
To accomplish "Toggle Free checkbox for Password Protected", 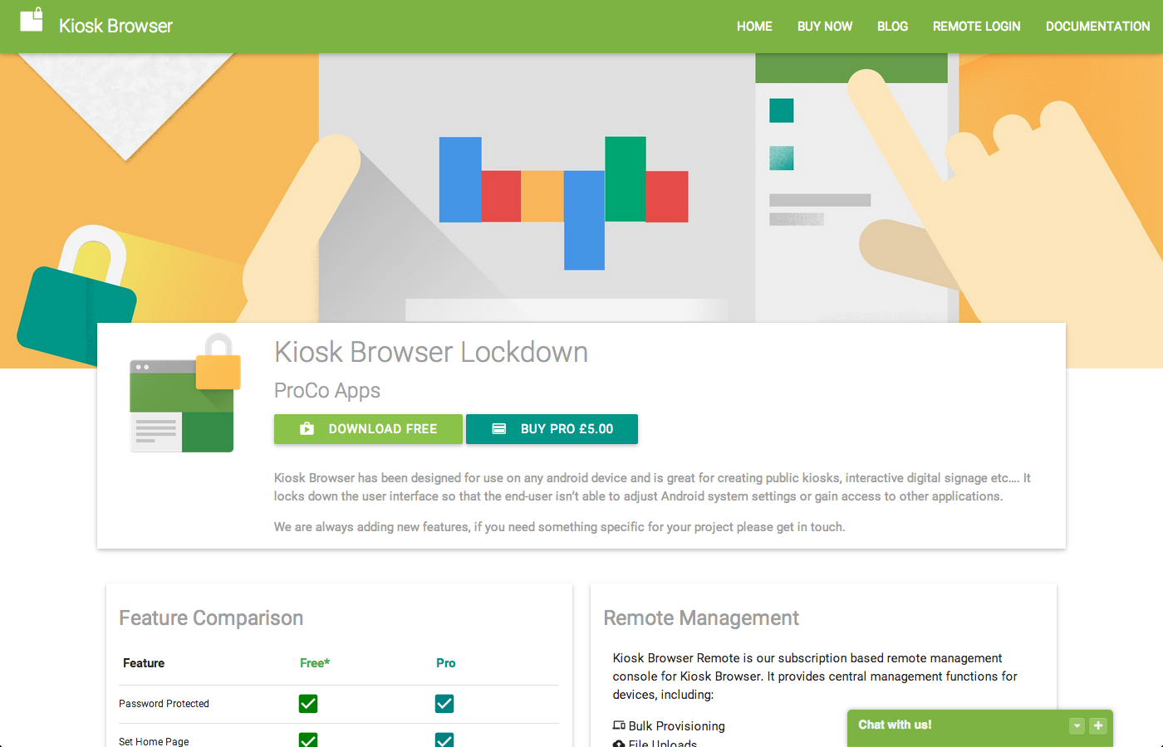I will click(x=308, y=704).
